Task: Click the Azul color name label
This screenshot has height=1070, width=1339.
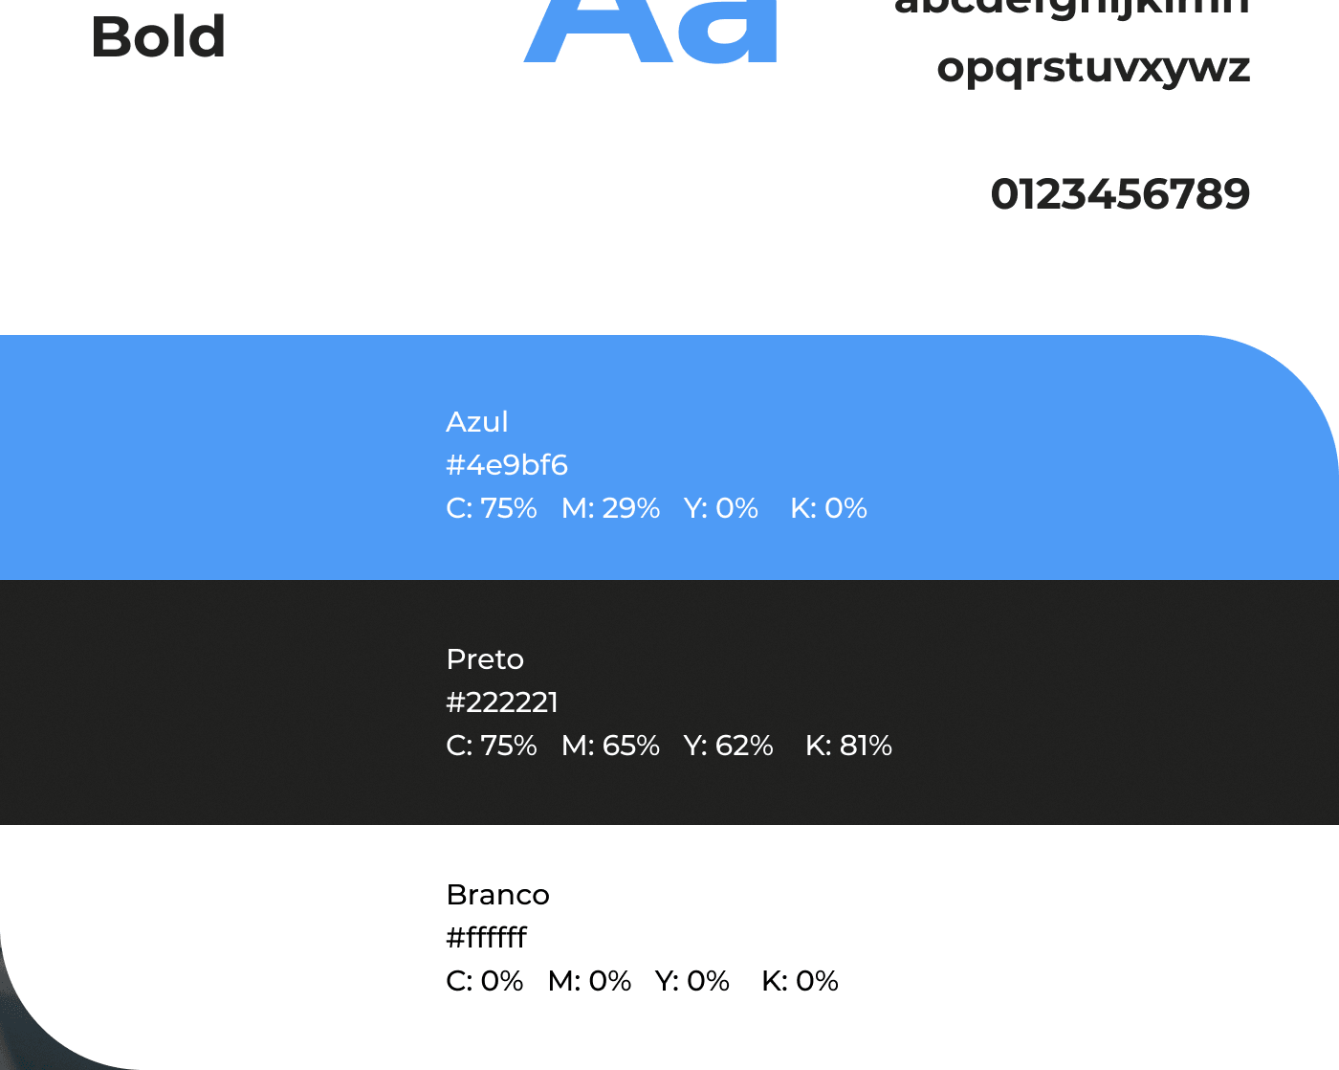Action: 477,422
